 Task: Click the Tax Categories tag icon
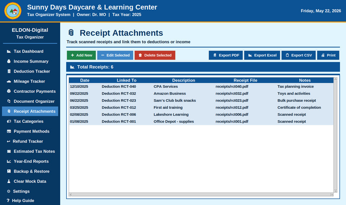pyautogui.click(x=9, y=121)
